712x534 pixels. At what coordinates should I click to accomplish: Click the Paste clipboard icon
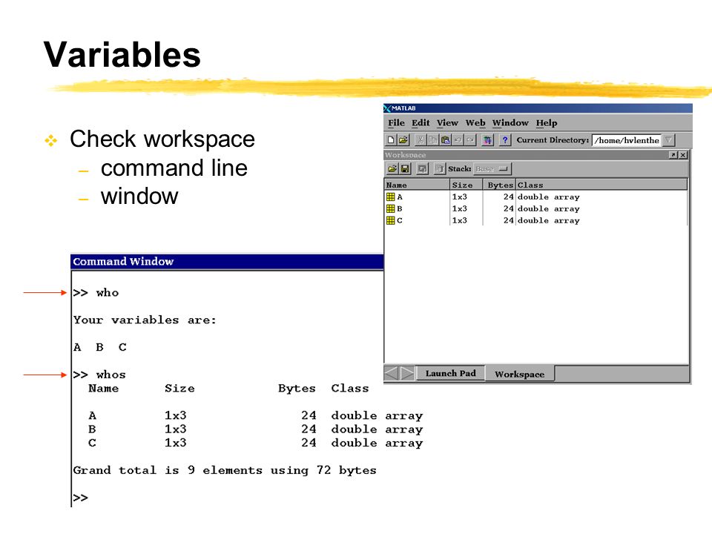click(446, 140)
